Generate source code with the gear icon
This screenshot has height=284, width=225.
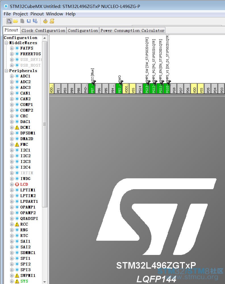tap(45, 21)
